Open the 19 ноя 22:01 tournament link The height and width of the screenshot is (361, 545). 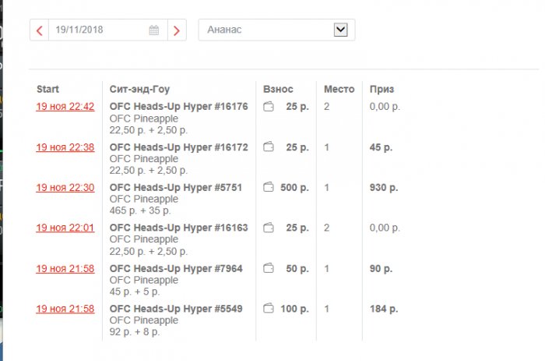(x=65, y=228)
